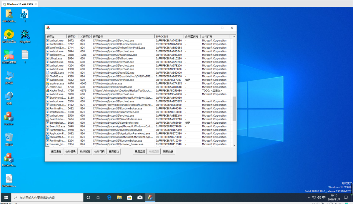Open the taskbar clock showing 19:10

click(x=334, y=198)
